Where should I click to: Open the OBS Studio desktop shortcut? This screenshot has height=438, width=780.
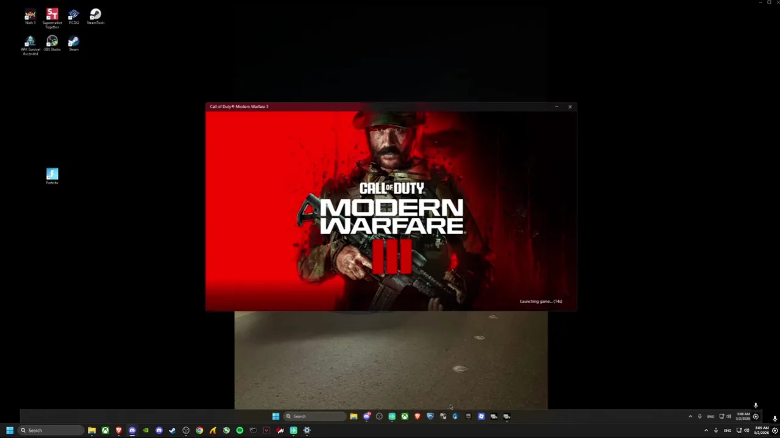52,44
